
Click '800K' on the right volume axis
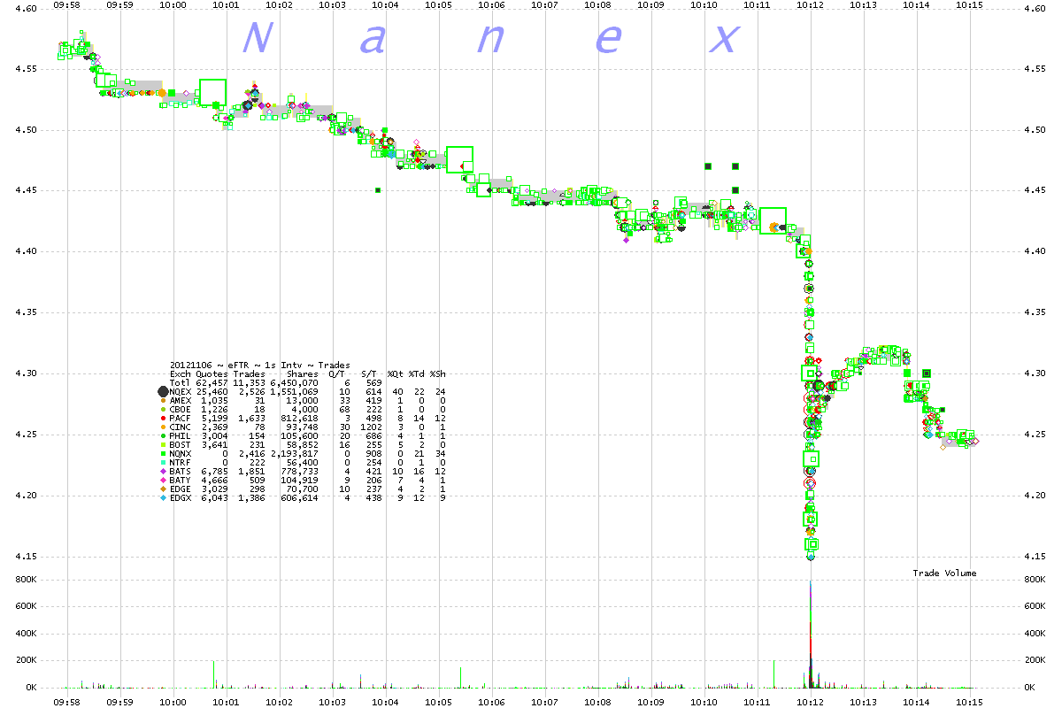(x=1035, y=580)
